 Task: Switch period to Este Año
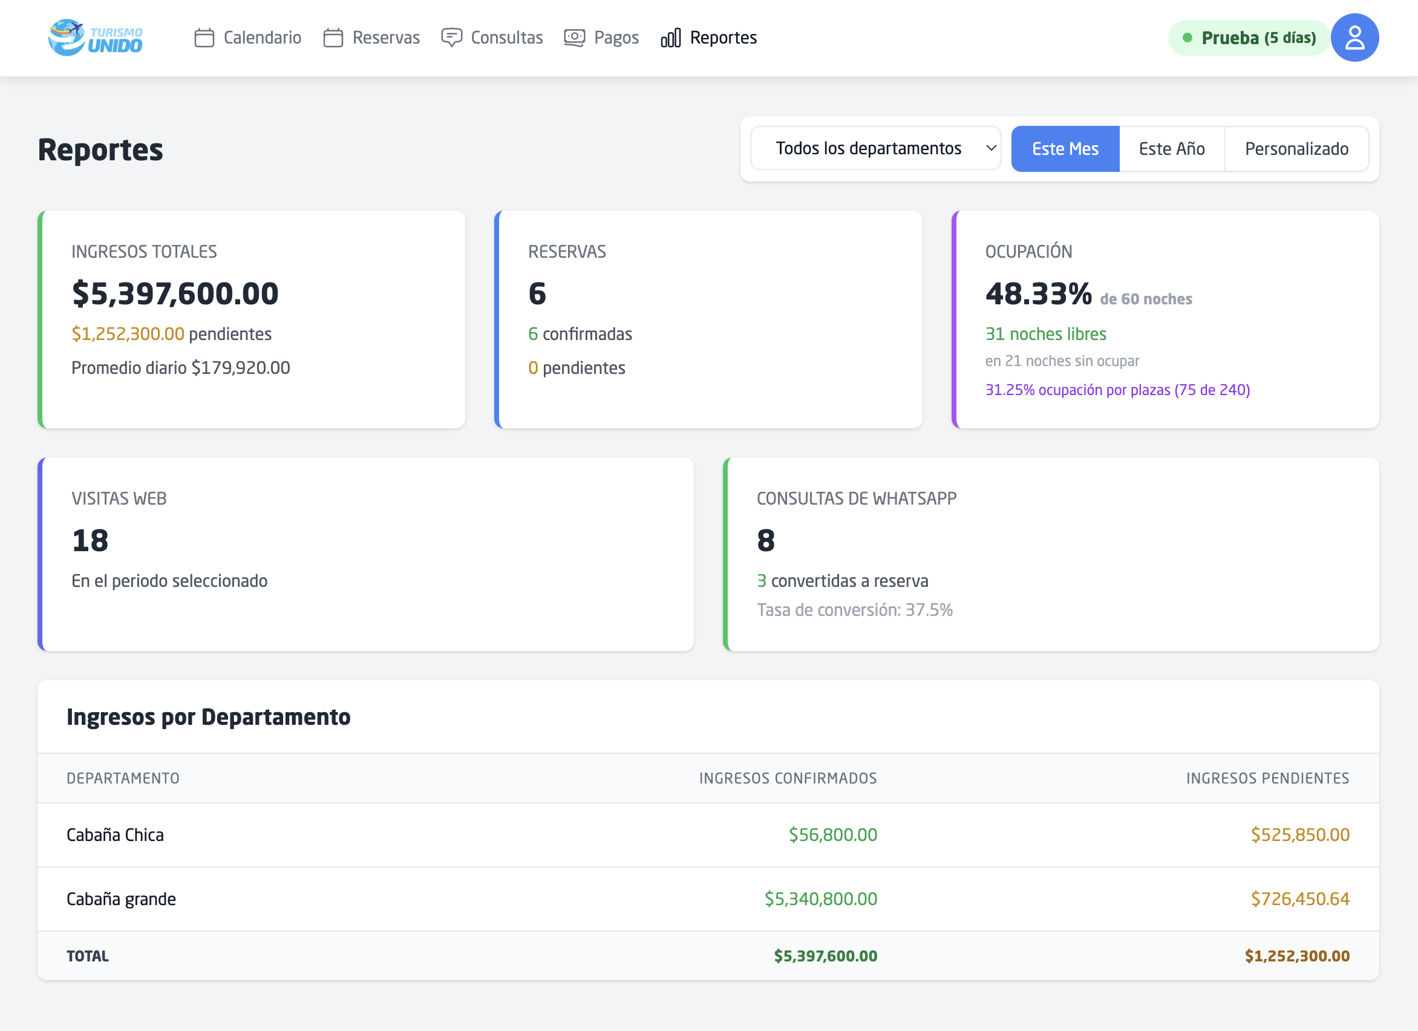point(1171,149)
